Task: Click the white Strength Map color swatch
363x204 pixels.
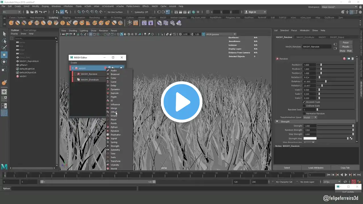Action: coord(310,138)
